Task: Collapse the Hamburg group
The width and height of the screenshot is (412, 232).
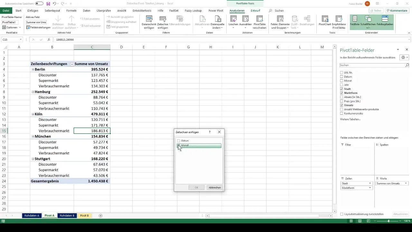Action: point(33,92)
